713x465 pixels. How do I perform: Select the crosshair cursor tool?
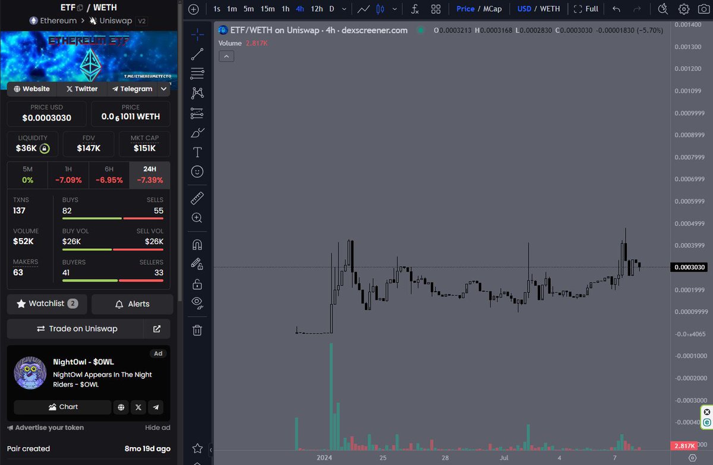[197, 34]
